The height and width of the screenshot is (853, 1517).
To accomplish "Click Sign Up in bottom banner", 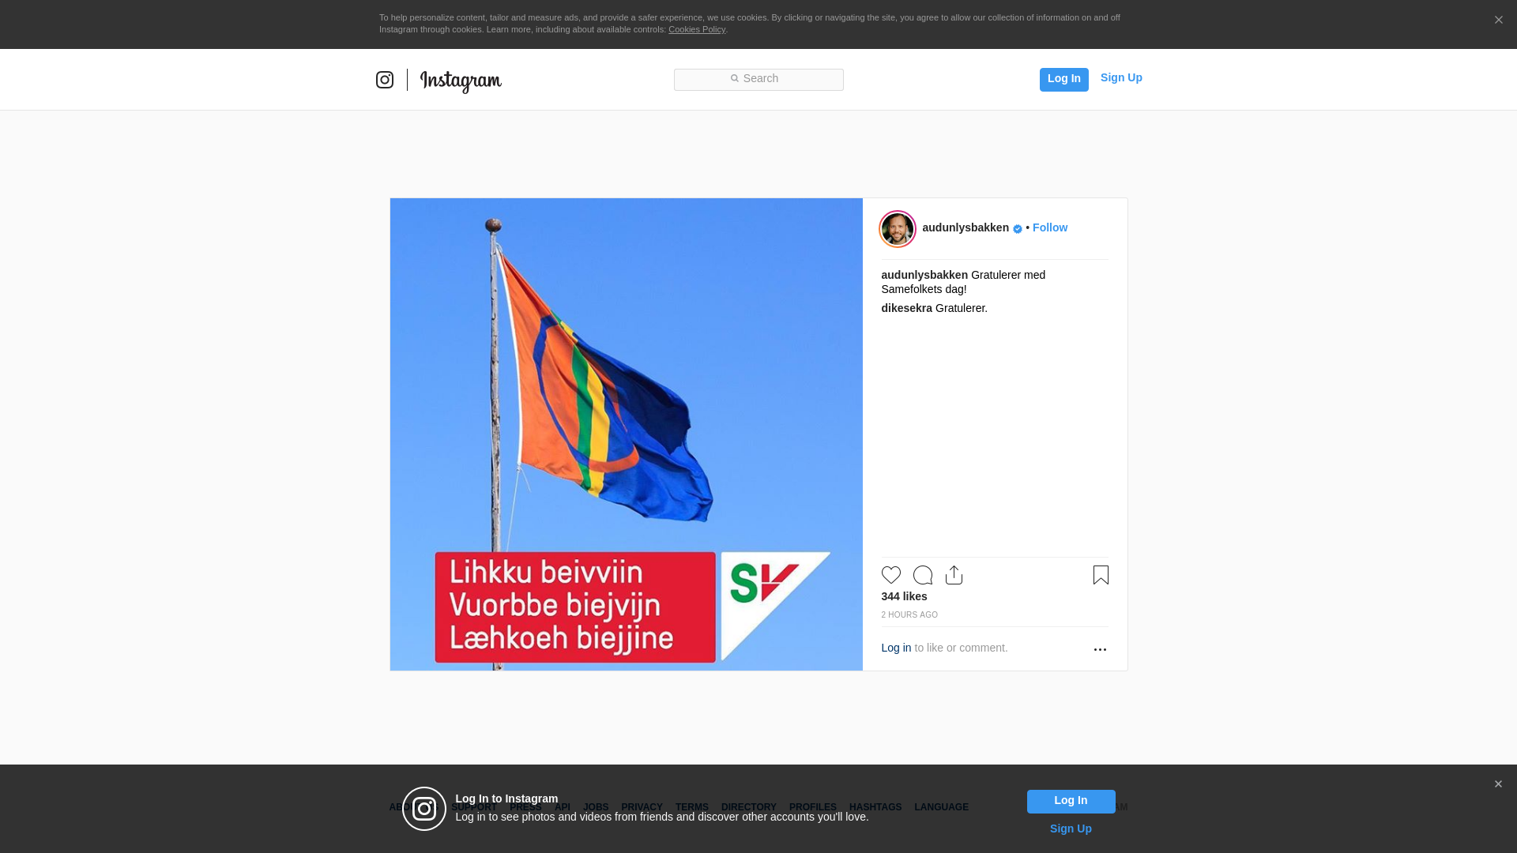I will coord(1071,829).
